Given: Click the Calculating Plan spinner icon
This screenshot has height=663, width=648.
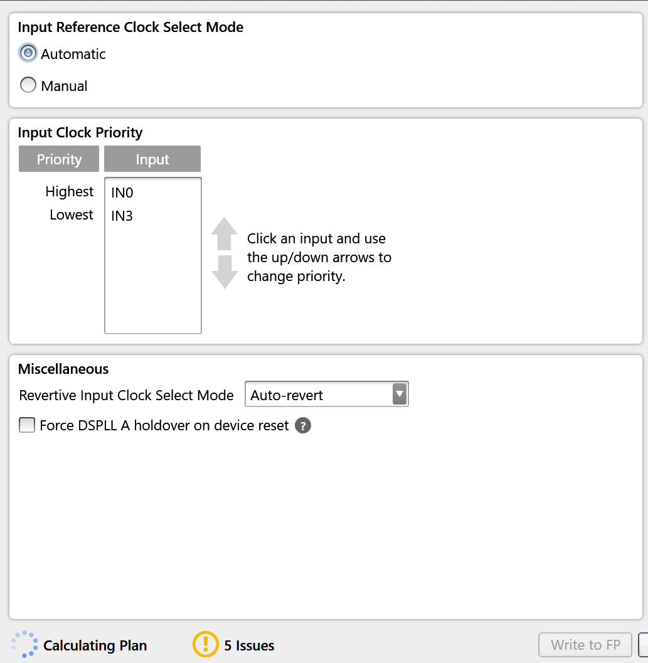Looking at the screenshot, I should point(24,644).
